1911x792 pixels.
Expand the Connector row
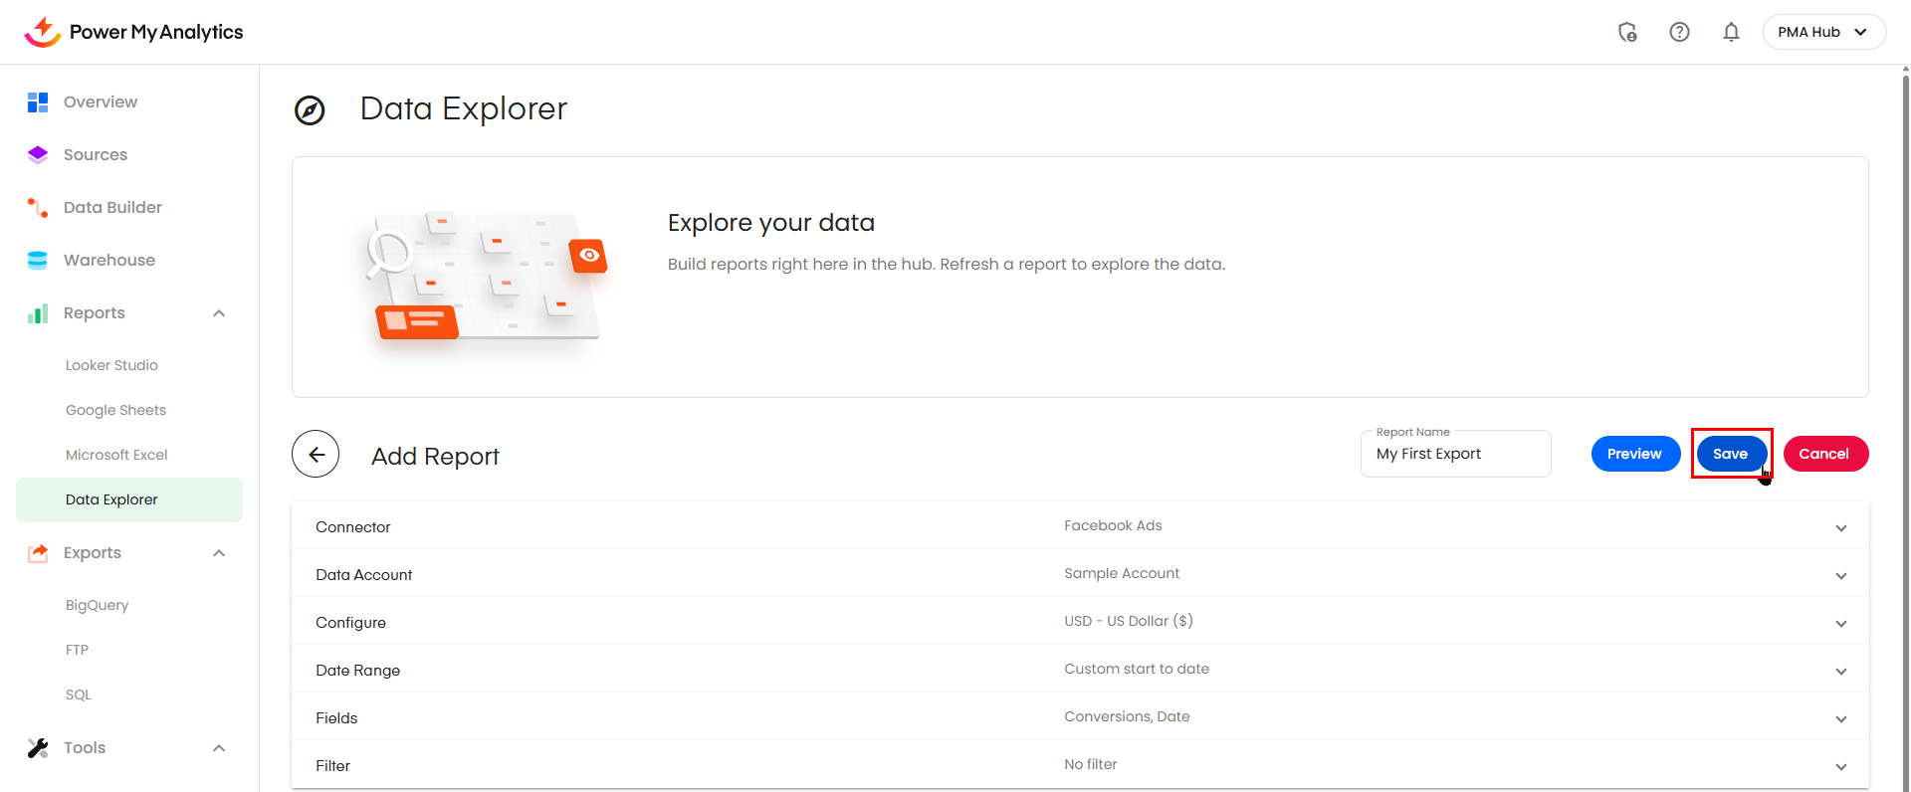coord(1840,528)
